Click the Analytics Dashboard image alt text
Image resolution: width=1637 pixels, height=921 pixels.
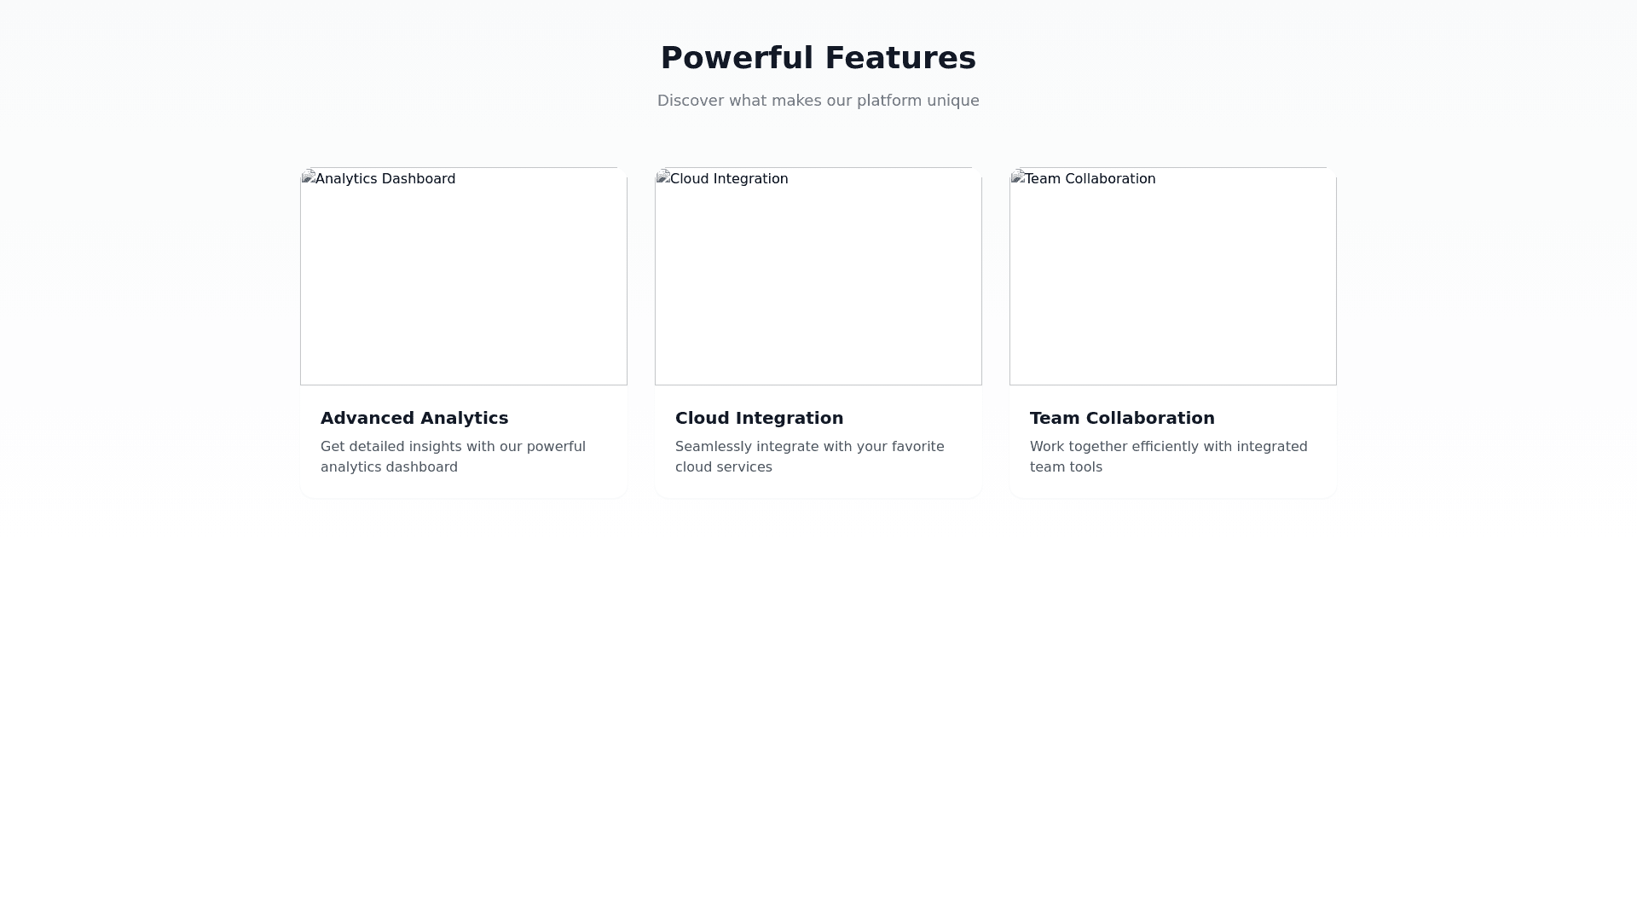coord(385,179)
